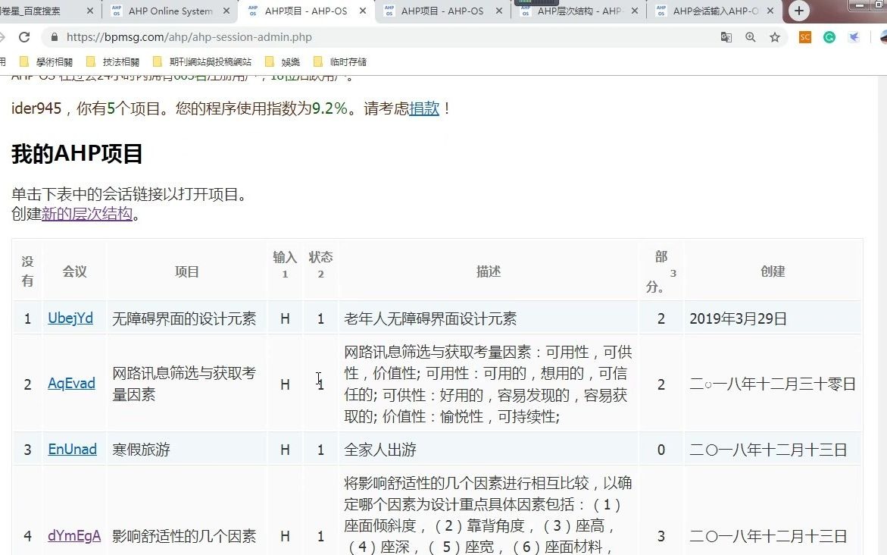Click the 捐款 donation link
This screenshot has width=887, height=555.
(x=423, y=108)
